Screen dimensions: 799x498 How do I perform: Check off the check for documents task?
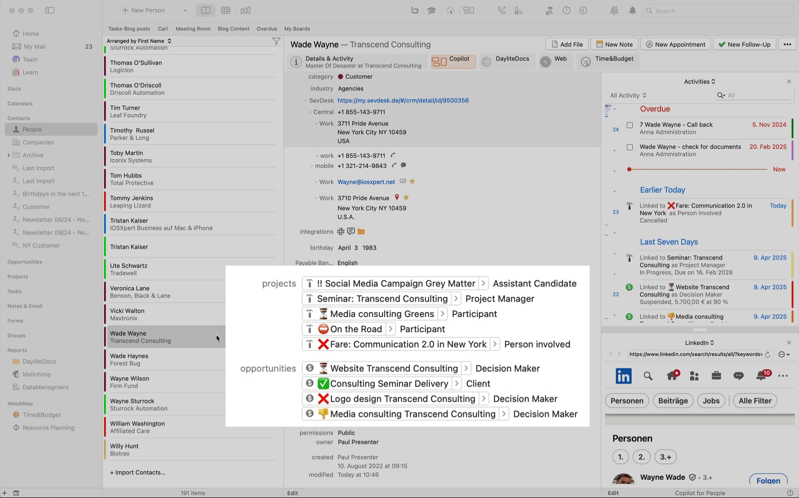pyautogui.click(x=630, y=147)
